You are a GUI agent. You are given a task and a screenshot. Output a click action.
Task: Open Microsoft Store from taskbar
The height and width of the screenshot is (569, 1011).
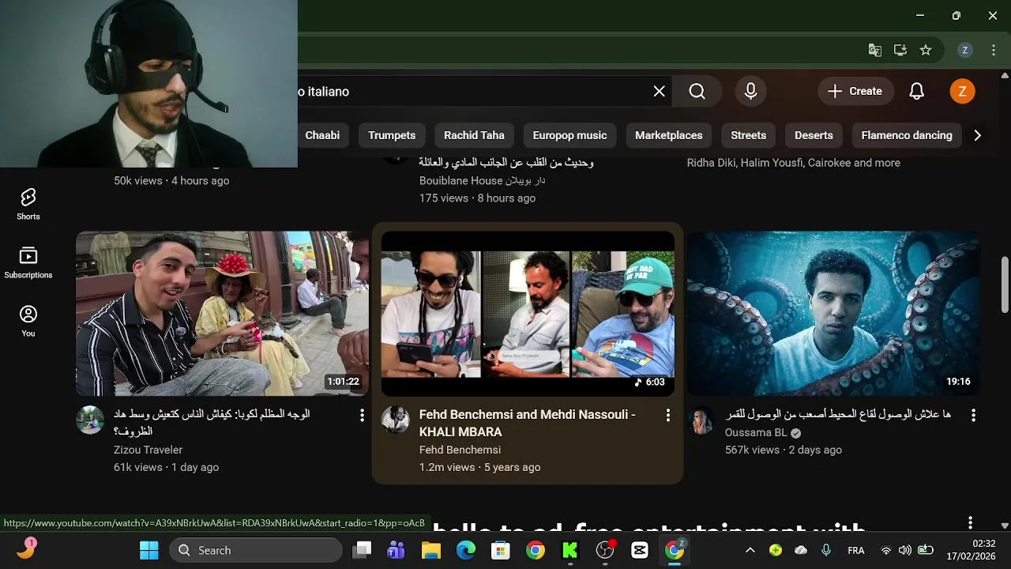point(501,550)
